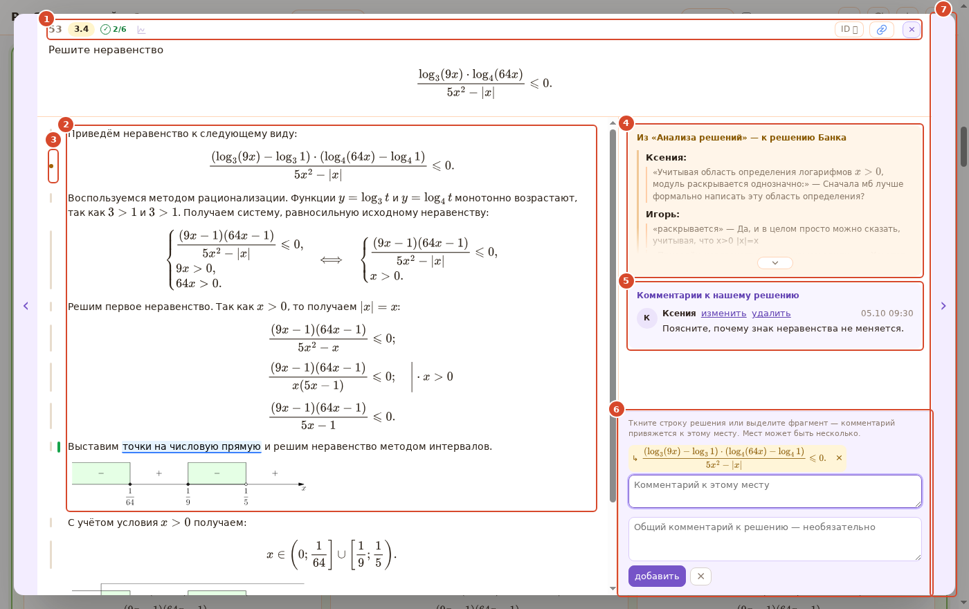This screenshot has height=609, width=969.
Task: Click the solution panel scrollbar down arrow
Action: [x=613, y=588]
